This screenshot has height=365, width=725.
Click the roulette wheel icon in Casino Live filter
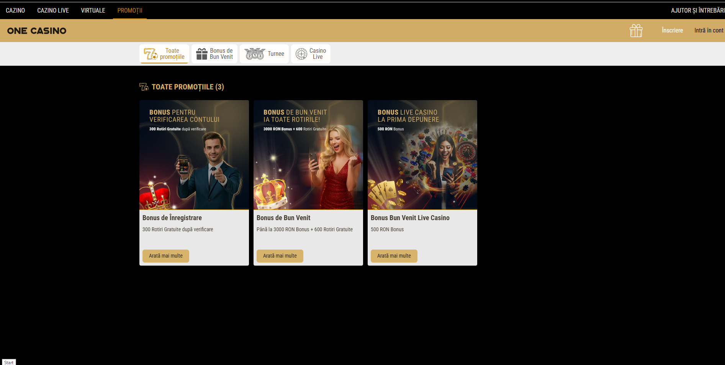(x=301, y=54)
